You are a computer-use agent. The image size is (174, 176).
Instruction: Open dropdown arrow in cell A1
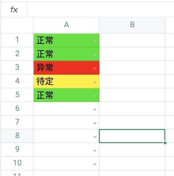[95, 41]
